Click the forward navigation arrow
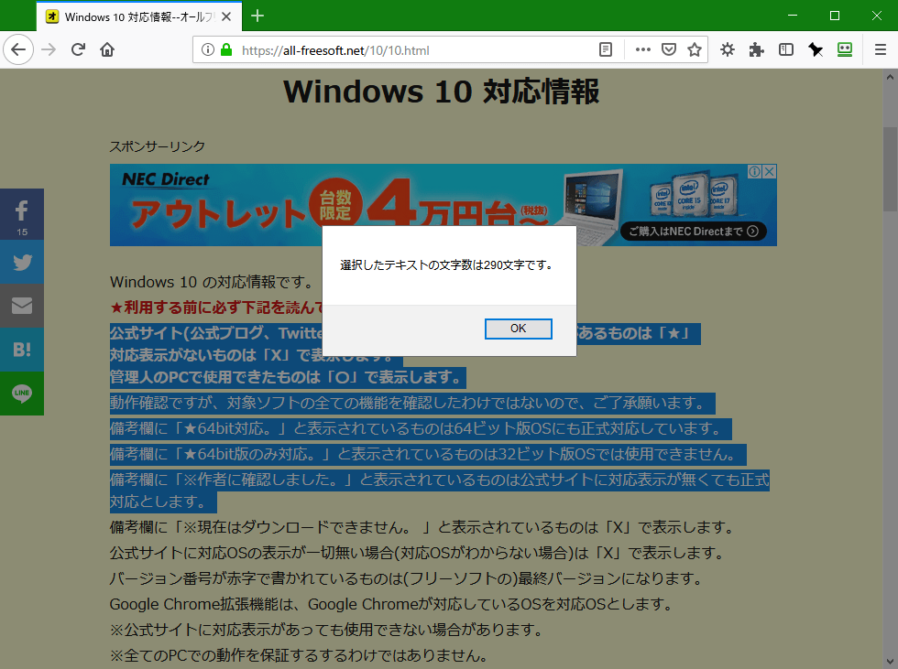Viewport: 898px width, 669px height. click(x=49, y=49)
